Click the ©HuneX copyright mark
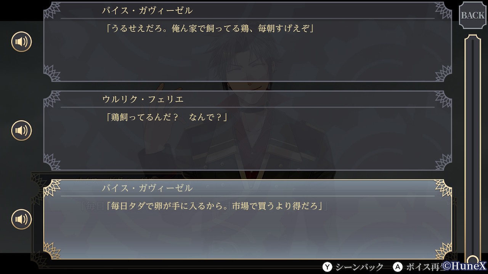 tap(465, 266)
